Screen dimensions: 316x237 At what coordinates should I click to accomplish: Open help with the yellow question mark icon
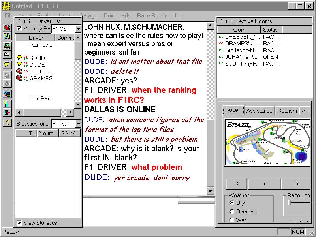7,122
